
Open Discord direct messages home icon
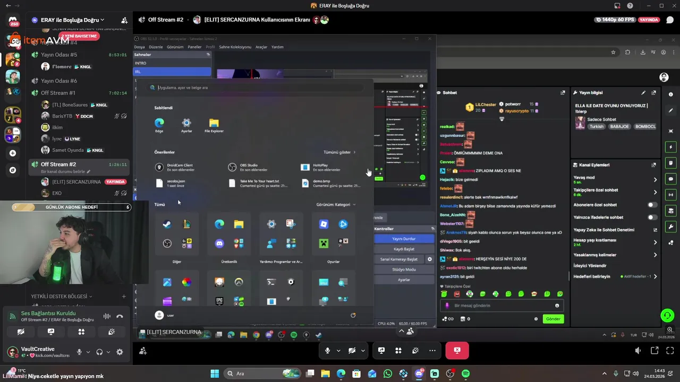(x=13, y=20)
